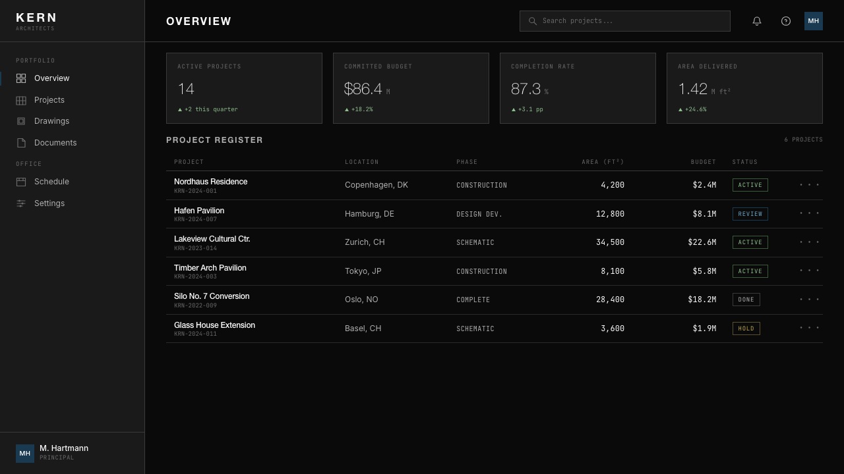Click the ACTIVE badge for Lakeview Cultural Ctr.
This screenshot has width=844, height=474.
[x=750, y=242]
